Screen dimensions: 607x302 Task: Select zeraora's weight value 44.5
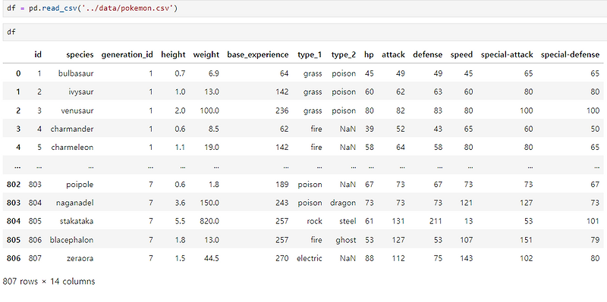[x=212, y=258]
